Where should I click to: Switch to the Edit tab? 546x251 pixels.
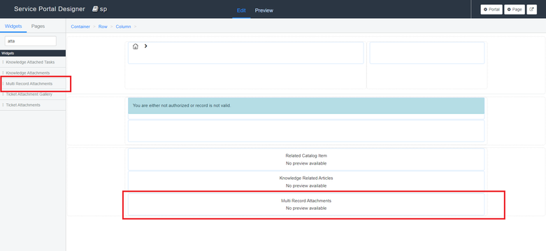[x=241, y=10]
